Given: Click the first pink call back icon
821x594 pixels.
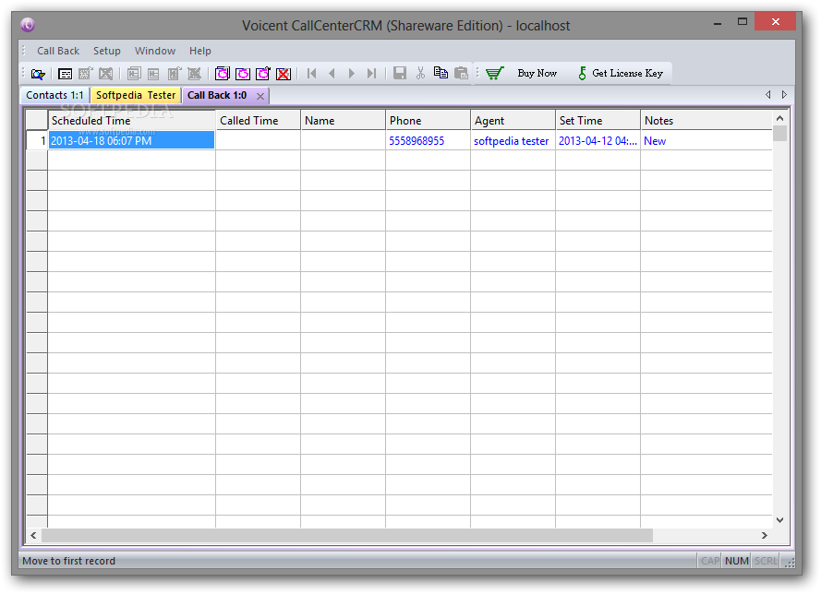Looking at the screenshot, I should pyautogui.click(x=222, y=74).
